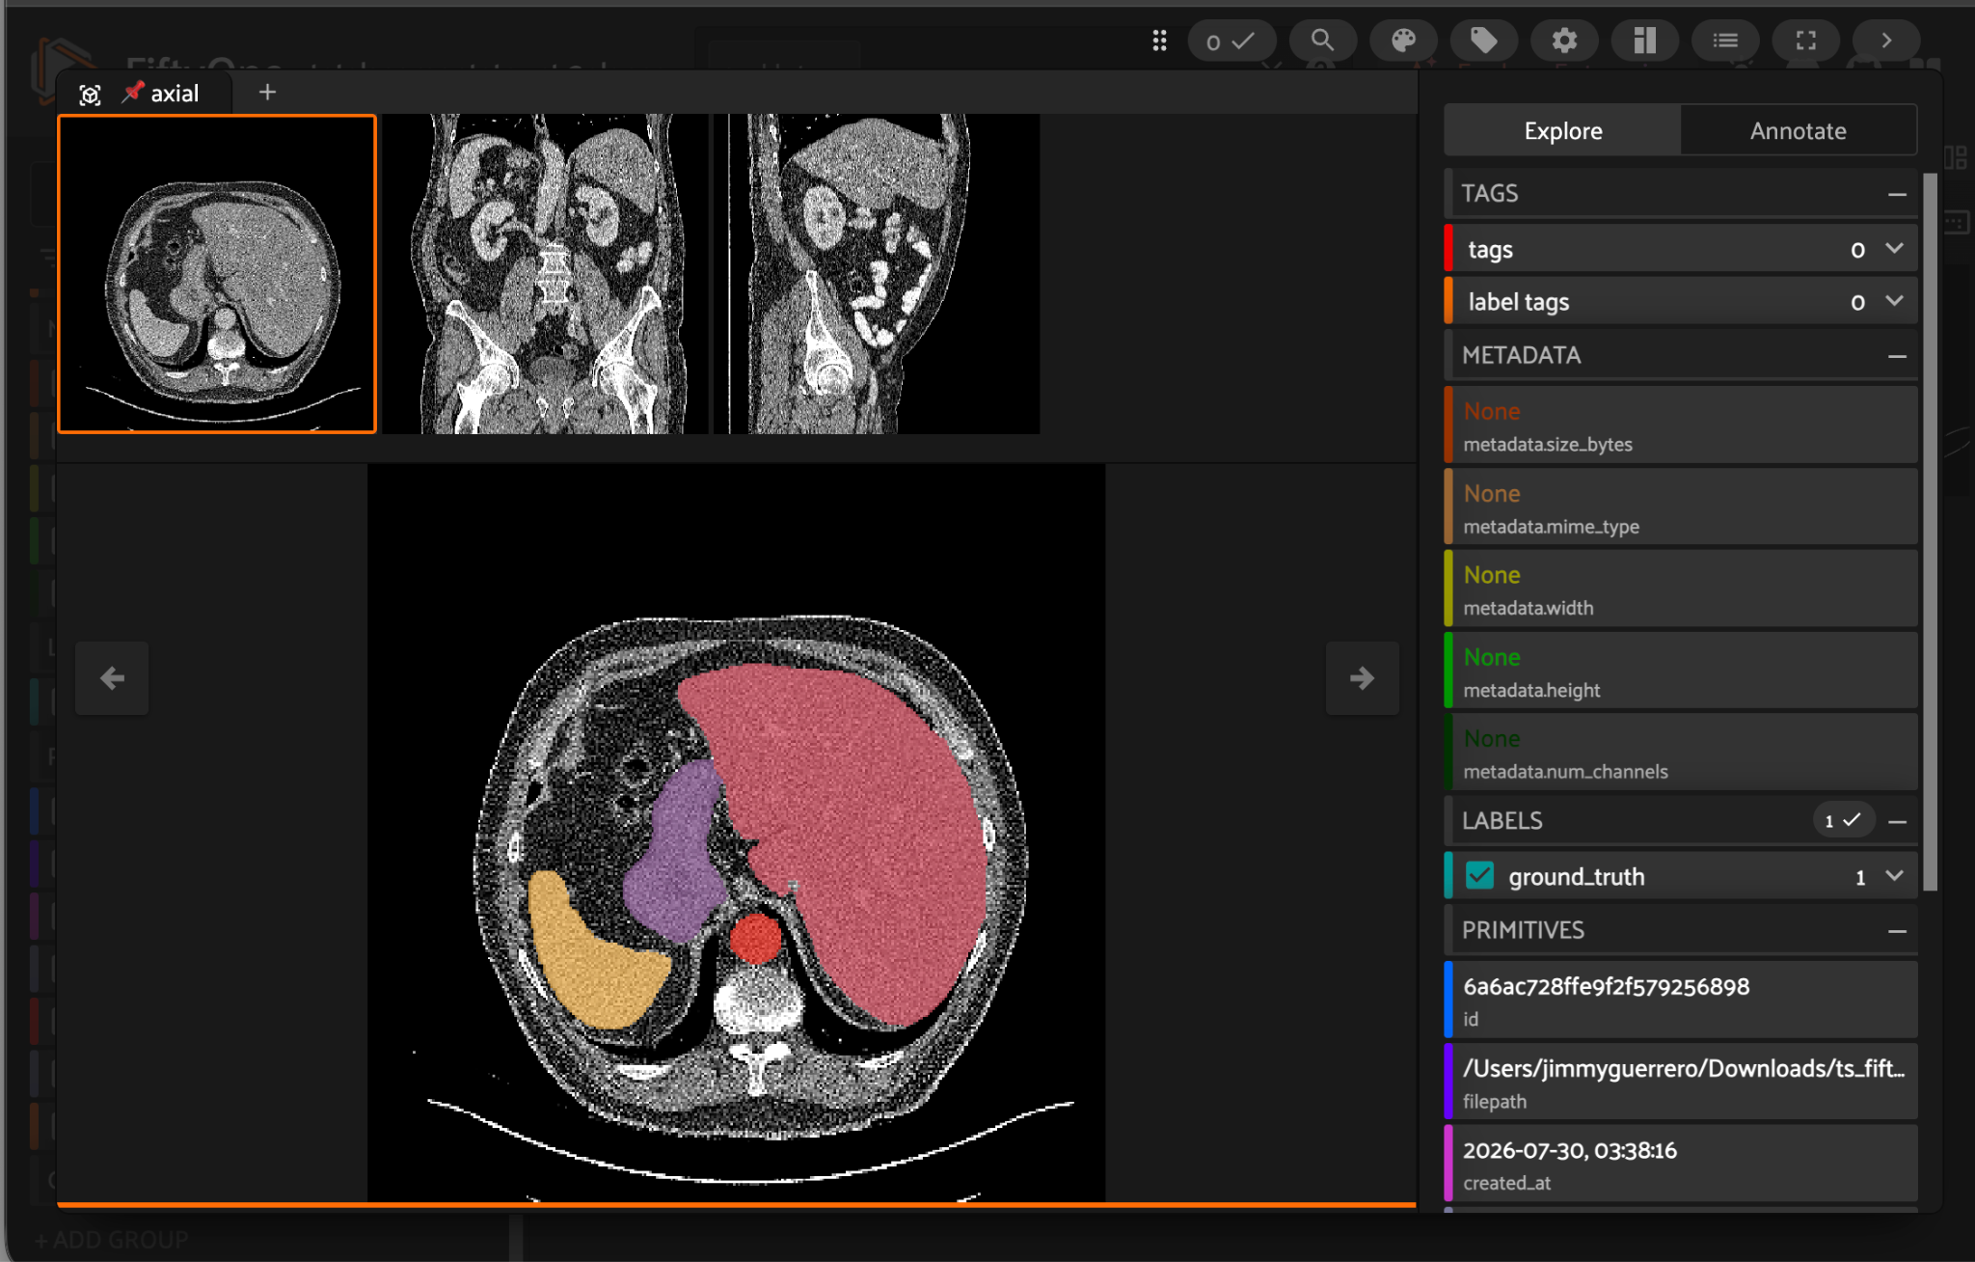Screen dimensions: 1975x1262
Task: Click the metadata.size_bytes entry
Action: pos(1681,425)
